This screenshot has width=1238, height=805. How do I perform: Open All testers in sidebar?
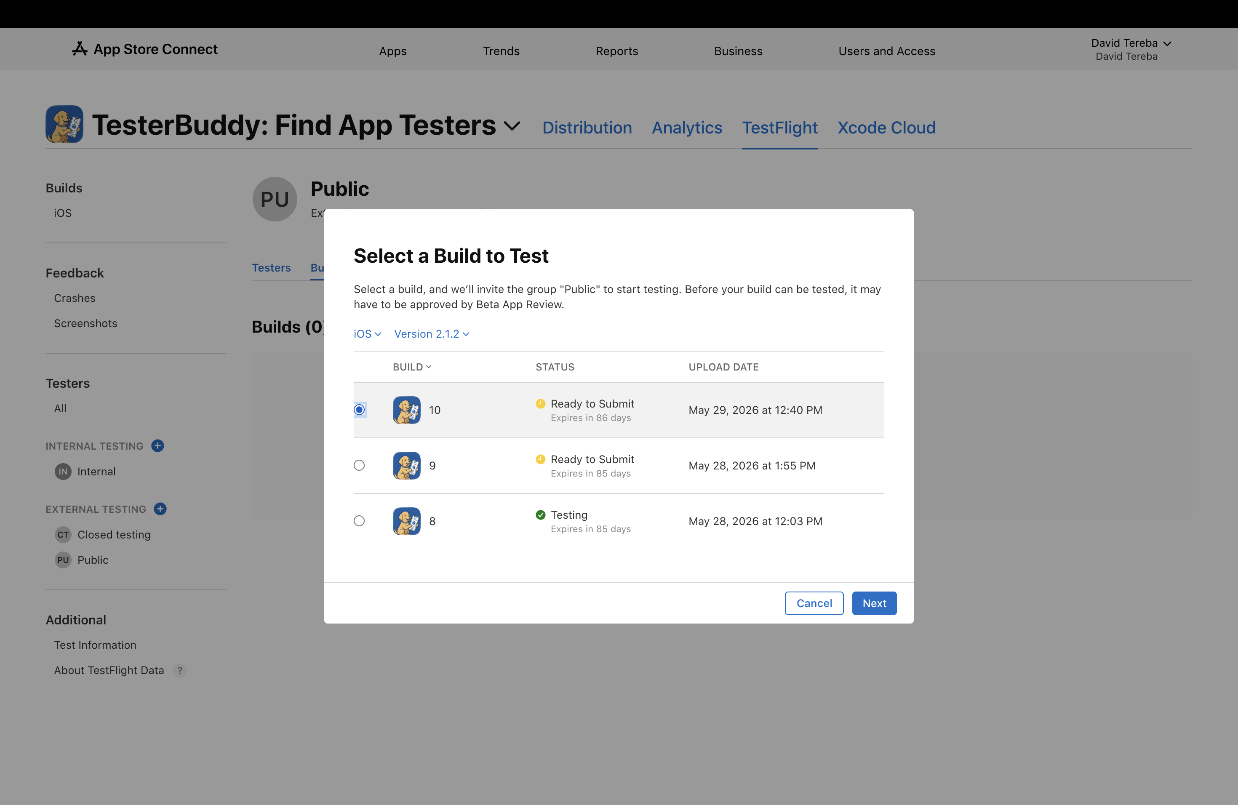(x=60, y=408)
